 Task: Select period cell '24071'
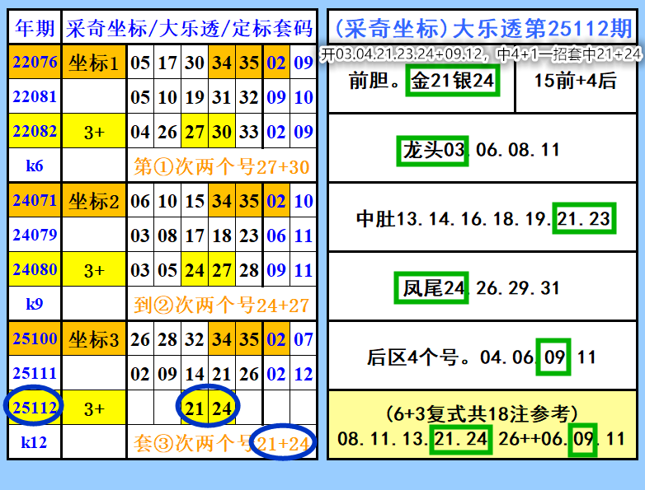pos(35,200)
